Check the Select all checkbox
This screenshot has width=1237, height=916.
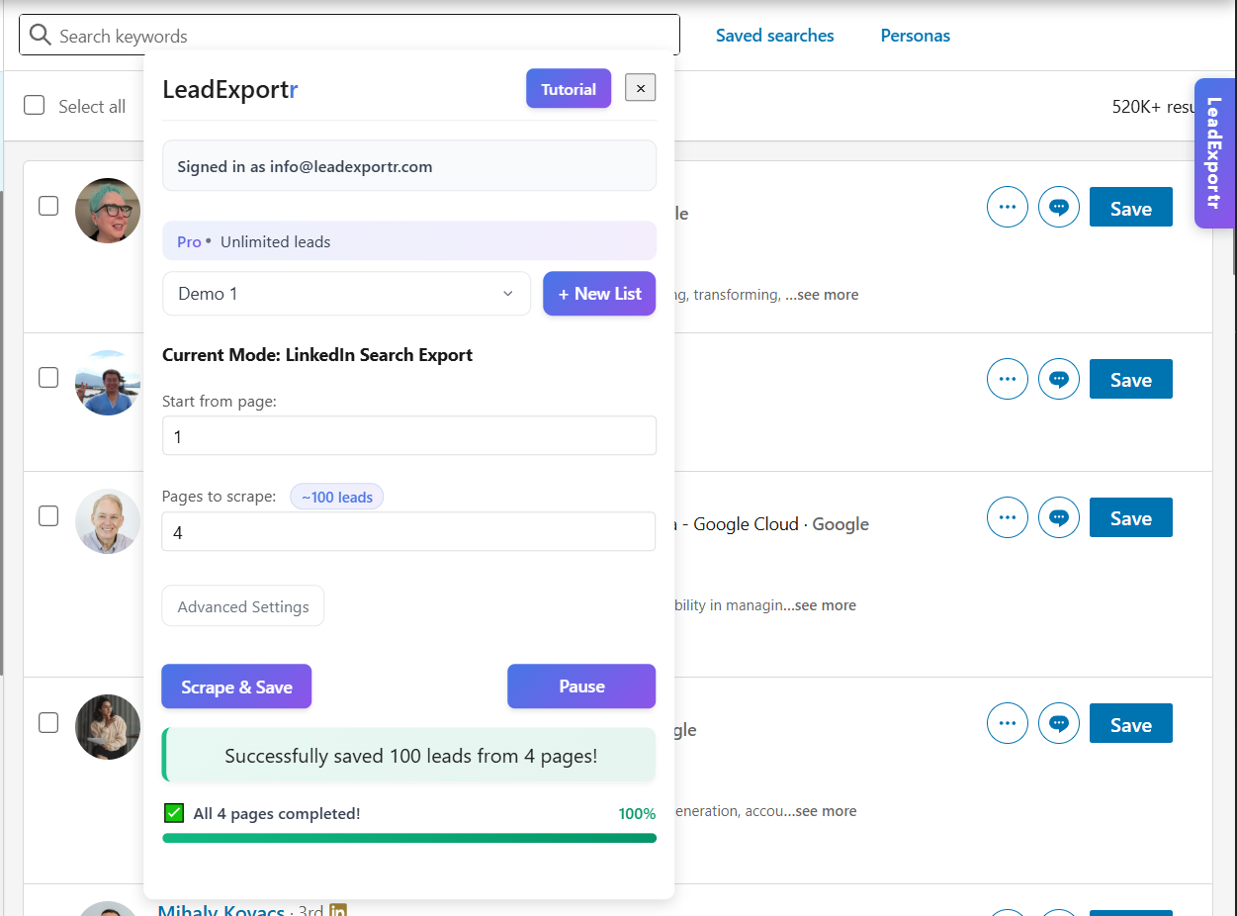pyautogui.click(x=35, y=106)
